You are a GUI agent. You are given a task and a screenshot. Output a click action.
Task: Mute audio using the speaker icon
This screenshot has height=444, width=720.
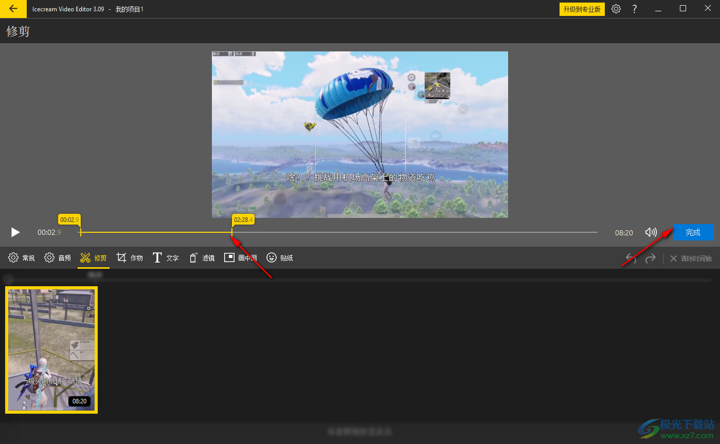[651, 232]
